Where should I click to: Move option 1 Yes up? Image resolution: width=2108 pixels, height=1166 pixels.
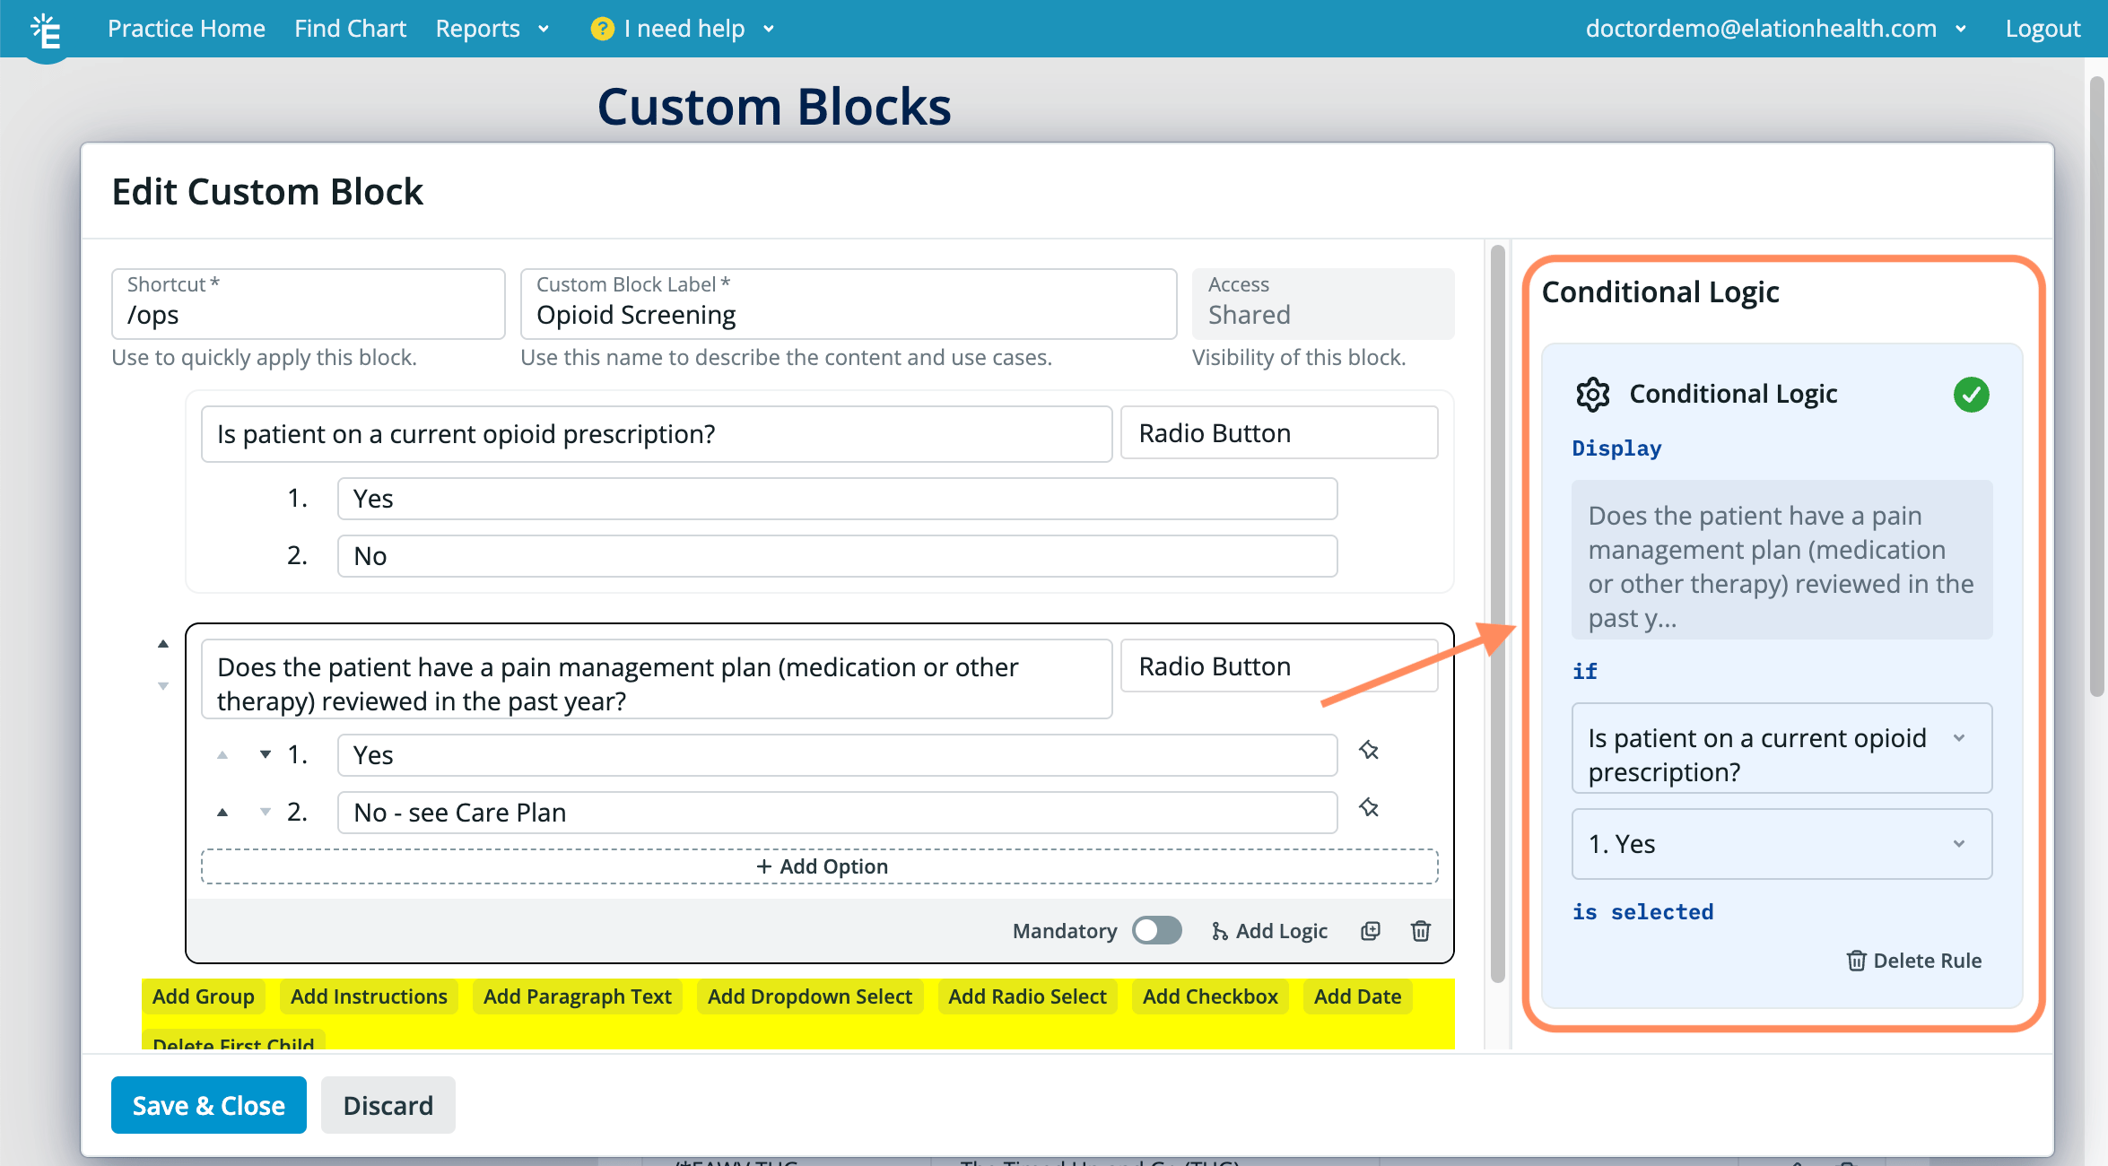click(222, 755)
